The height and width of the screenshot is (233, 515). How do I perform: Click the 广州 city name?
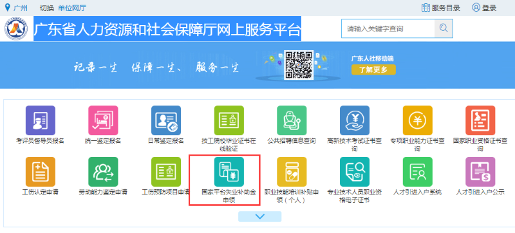click(21, 8)
